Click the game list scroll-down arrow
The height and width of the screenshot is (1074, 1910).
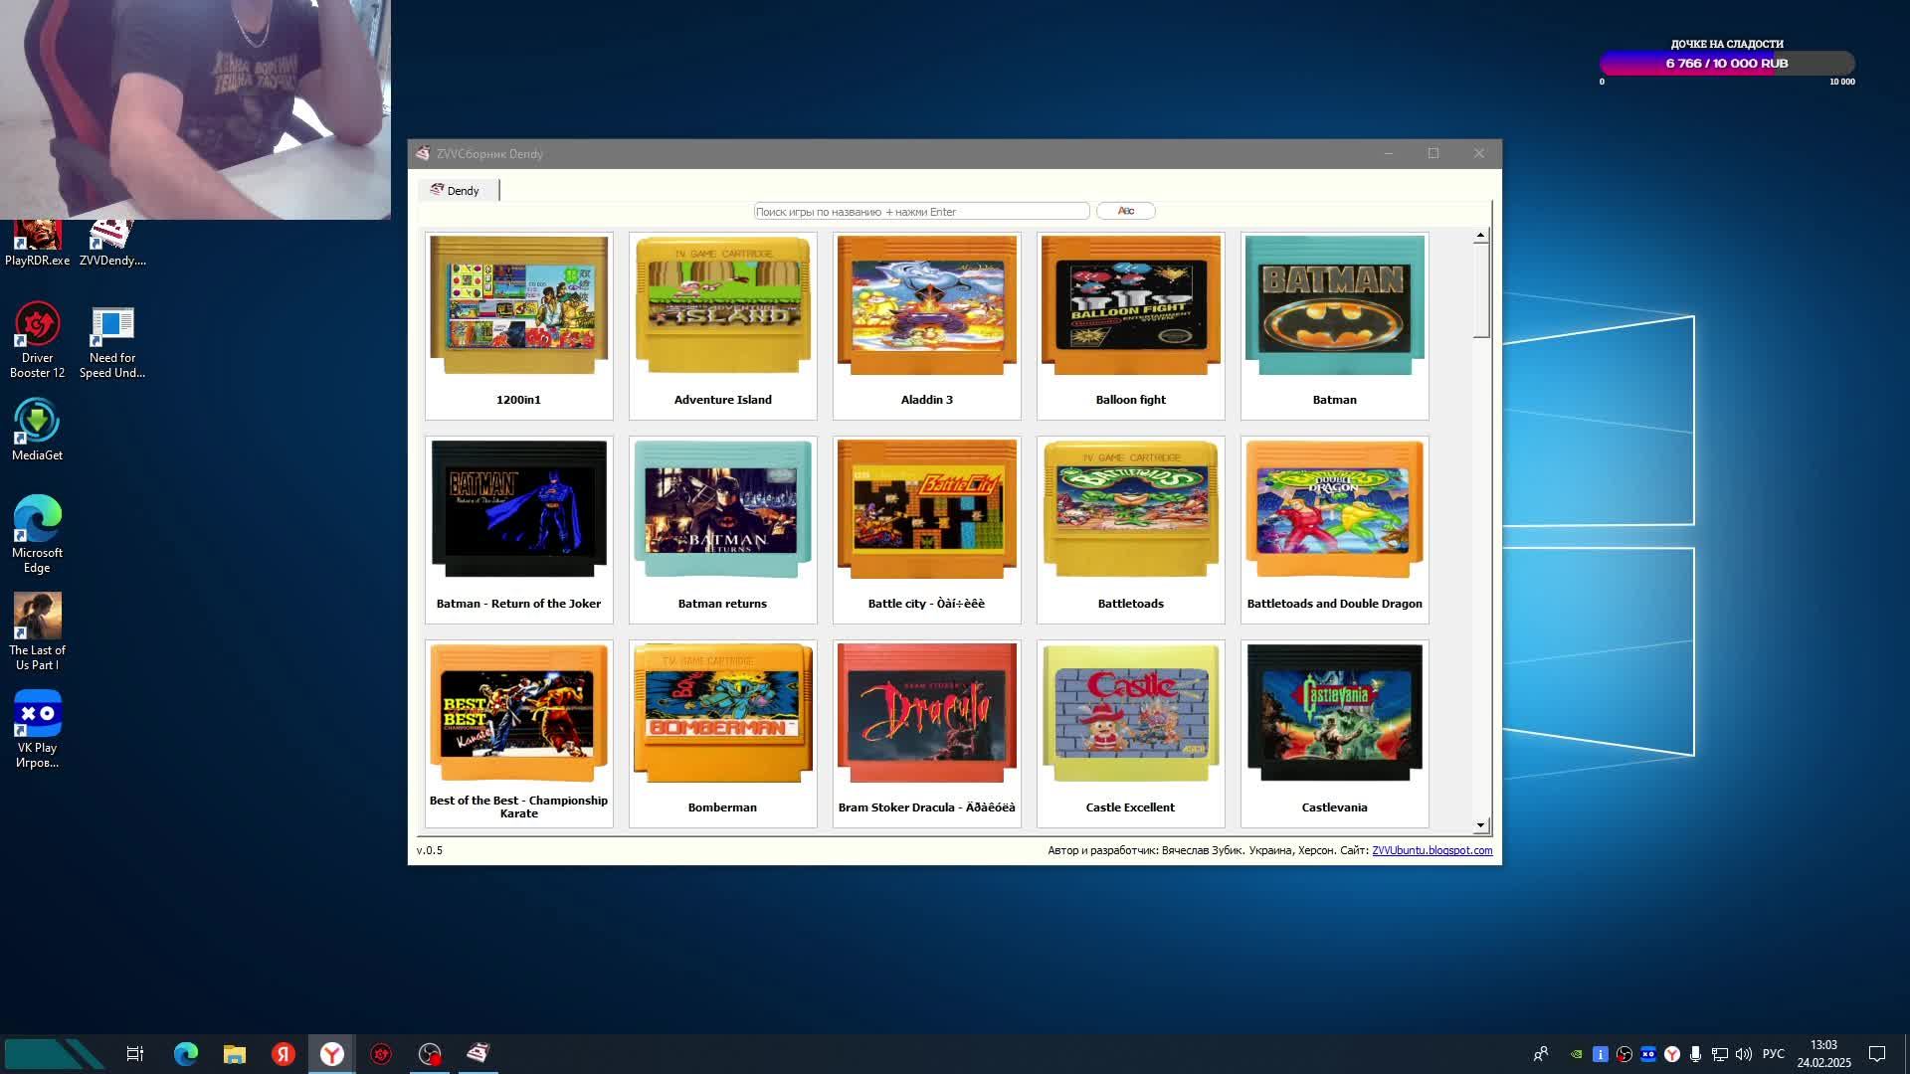click(x=1480, y=825)
